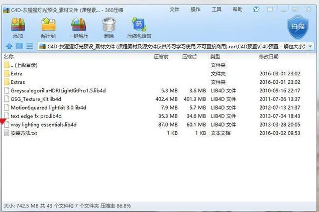319x212 pixels.
Task: Switch to detailed list view mode
Action: (30, 46)
